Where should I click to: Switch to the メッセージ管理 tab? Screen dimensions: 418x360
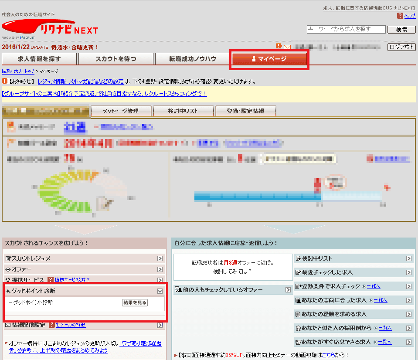point(121,111)
